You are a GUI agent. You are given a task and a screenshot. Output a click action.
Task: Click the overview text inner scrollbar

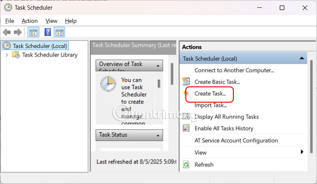pyautogui.click(x=159, y=83)
